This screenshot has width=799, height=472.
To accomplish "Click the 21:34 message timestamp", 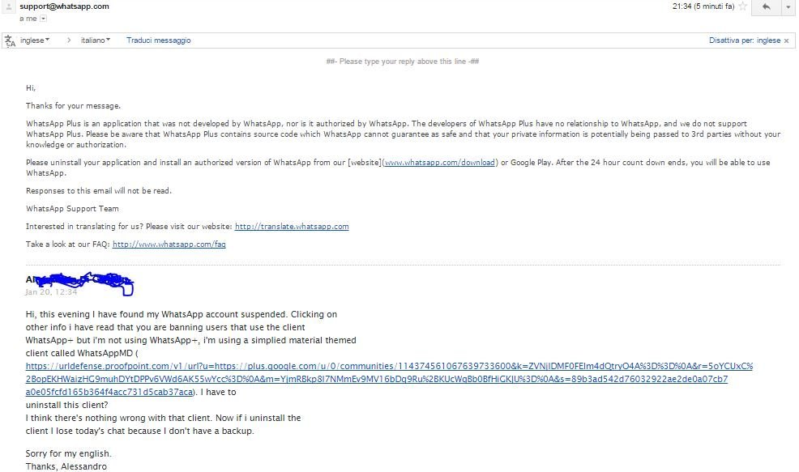I will pos(703,6).
